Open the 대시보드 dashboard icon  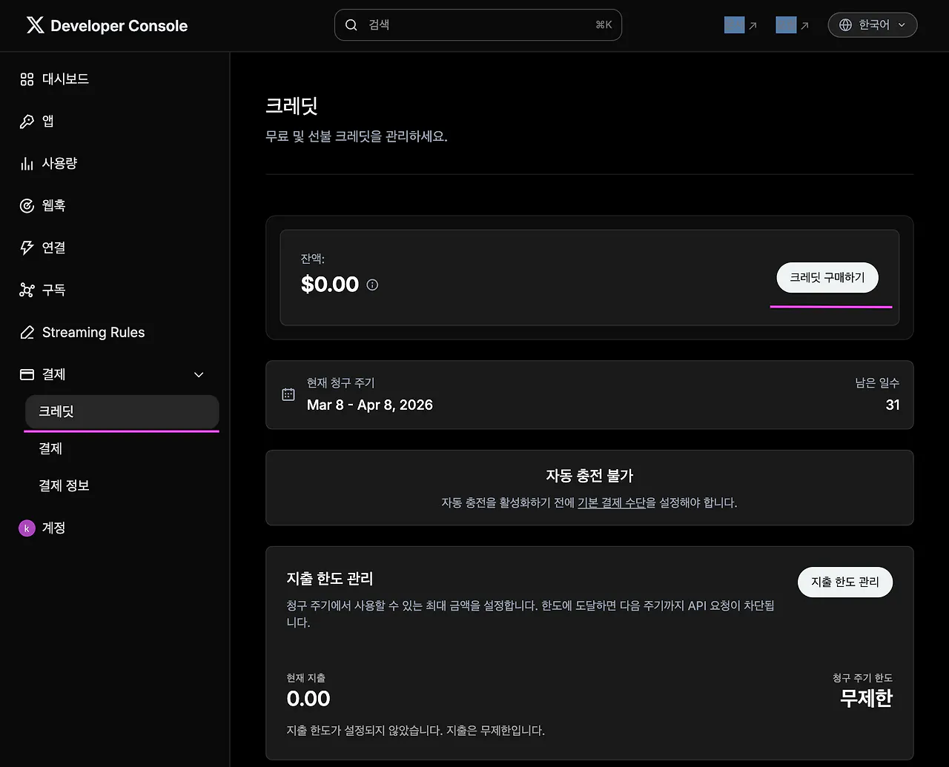click(27, 79)
